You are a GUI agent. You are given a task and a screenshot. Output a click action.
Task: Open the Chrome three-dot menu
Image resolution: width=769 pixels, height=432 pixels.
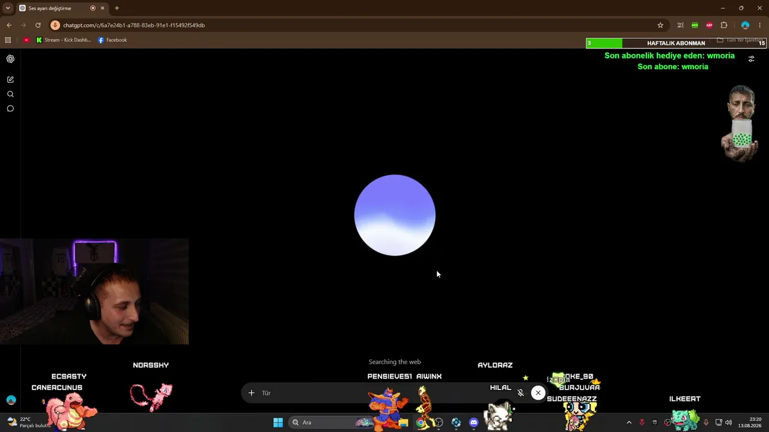tap(760, 25)
